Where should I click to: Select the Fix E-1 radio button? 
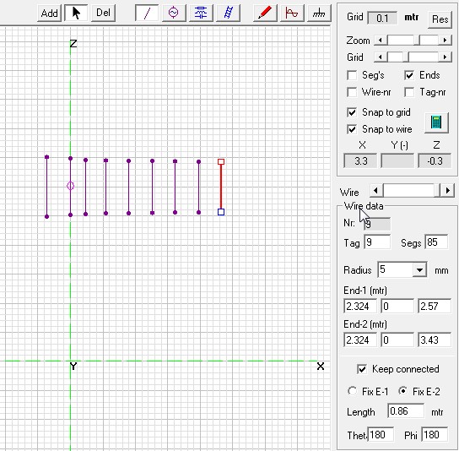click(352, 391)
